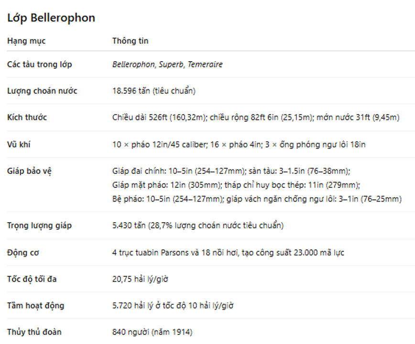This screenshot has height=344, width=415.
Task: Click the dimensions text starting "Chiều dài 526ft"
Action: pyautogui.click(x=256, y=118)
